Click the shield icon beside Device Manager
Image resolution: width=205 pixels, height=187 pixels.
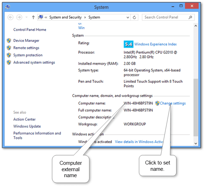point(9,40)
